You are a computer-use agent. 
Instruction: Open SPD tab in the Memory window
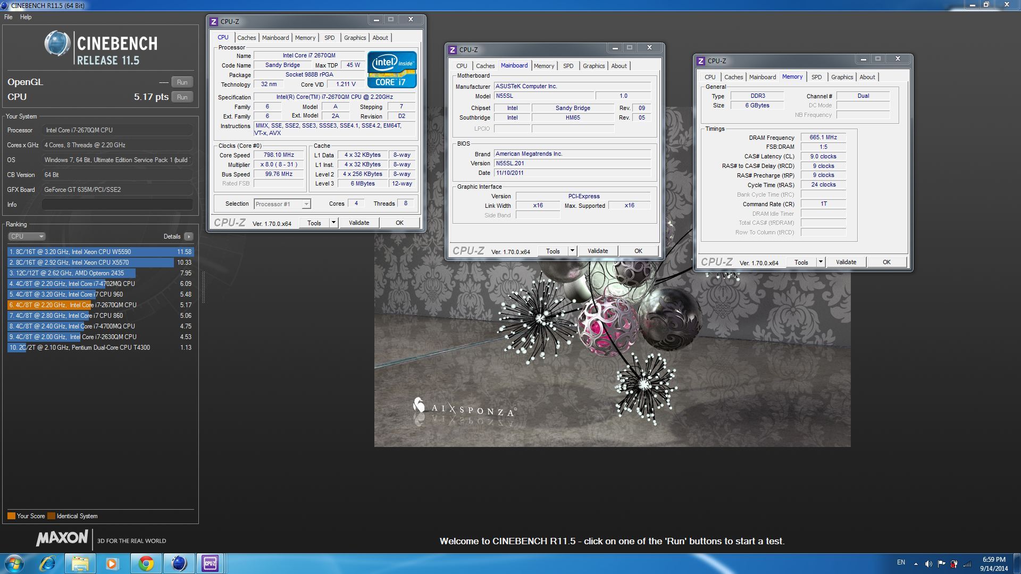(817, 77)
